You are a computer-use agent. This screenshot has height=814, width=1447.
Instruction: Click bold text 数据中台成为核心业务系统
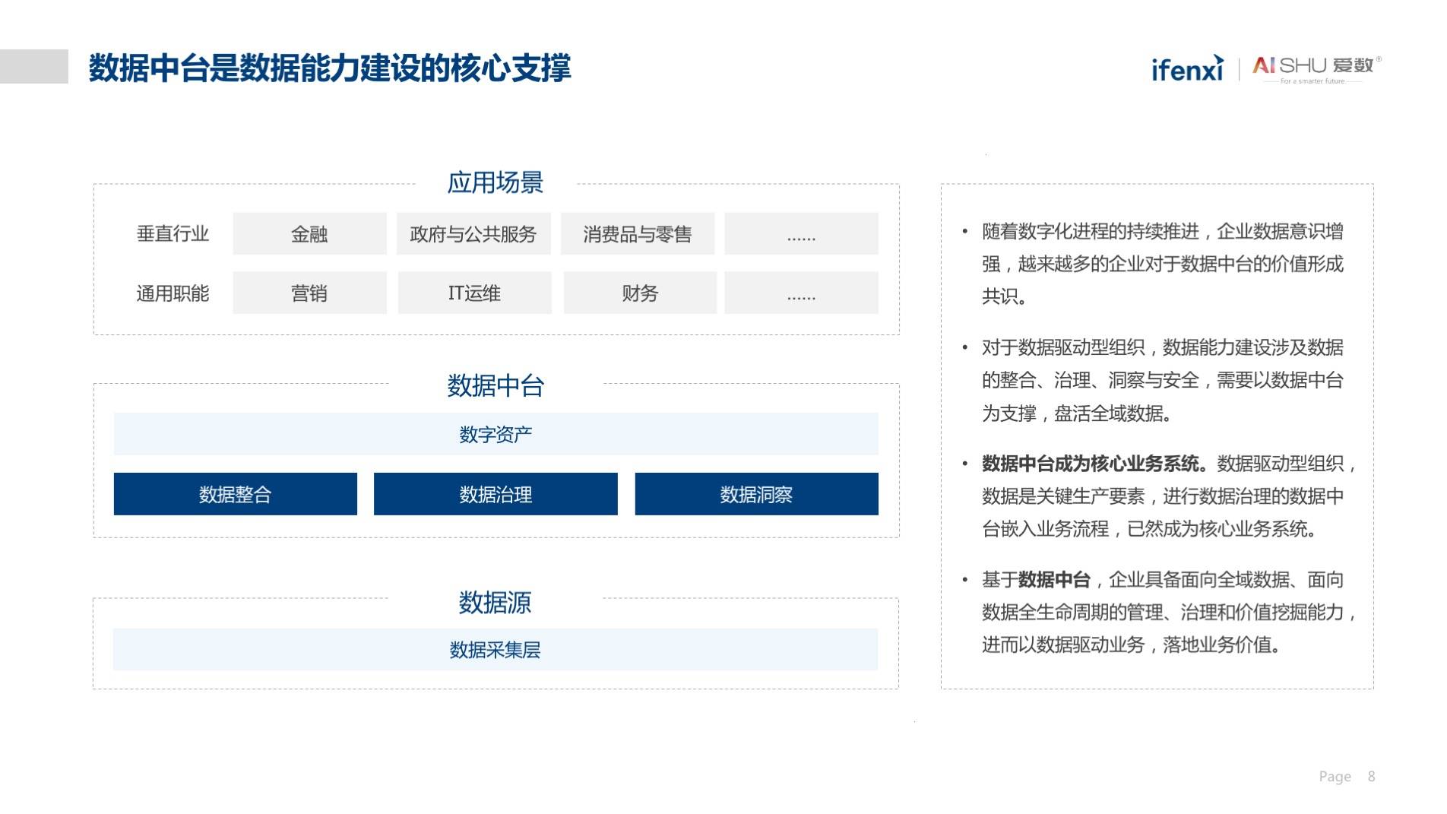point(1095,464)
